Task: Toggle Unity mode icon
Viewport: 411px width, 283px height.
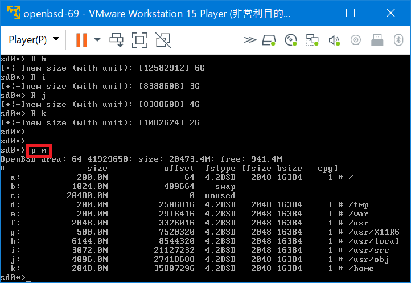Action: 163,40
